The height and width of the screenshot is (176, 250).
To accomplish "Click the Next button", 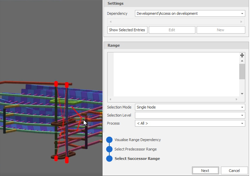I will (x=205, y=171).
